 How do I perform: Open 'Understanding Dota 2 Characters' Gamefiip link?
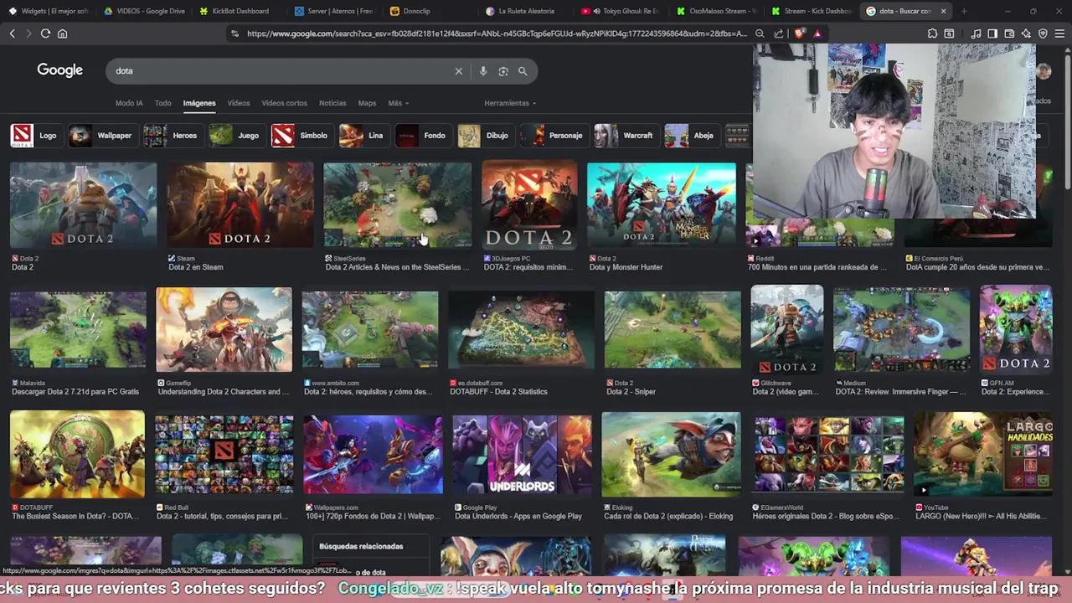click(x=224, y=392)
